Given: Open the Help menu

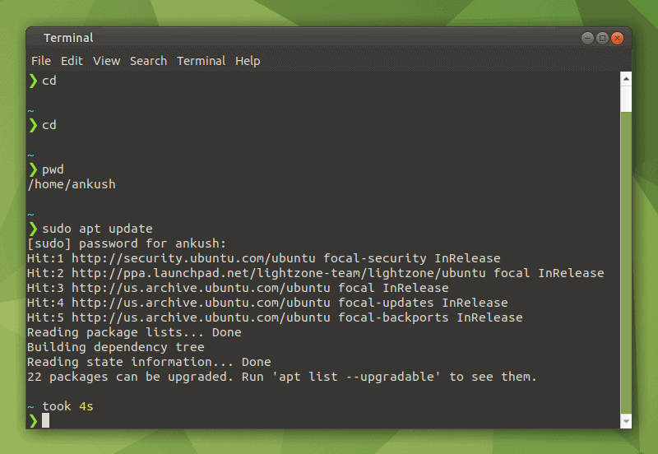Looking at the screenshot, I should 248,61.
